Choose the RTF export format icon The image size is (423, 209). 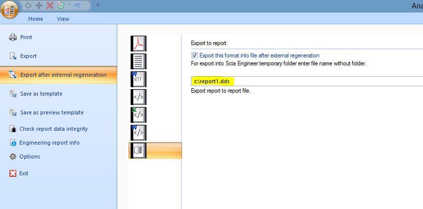point(139,79)
